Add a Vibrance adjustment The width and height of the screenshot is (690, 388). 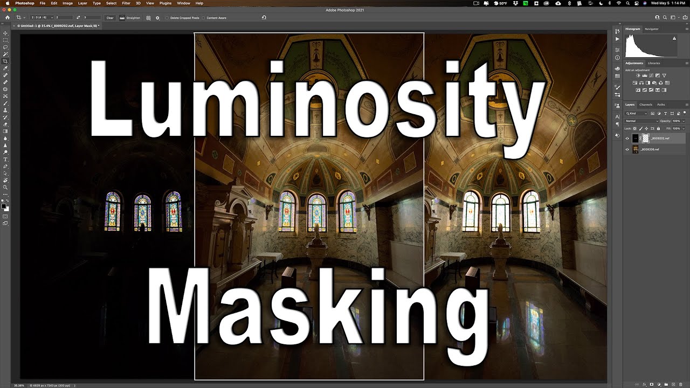pos(664,75)
